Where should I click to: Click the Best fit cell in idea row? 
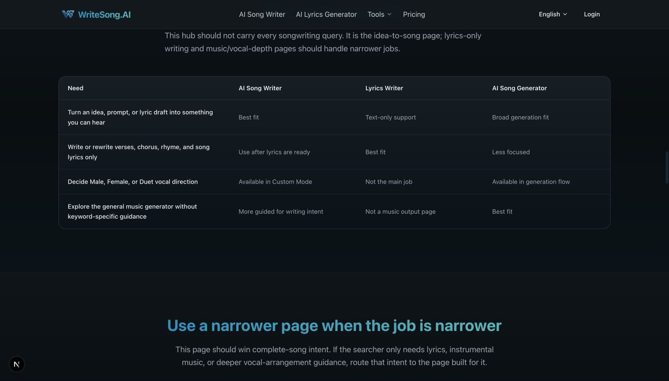coord(249,117)
